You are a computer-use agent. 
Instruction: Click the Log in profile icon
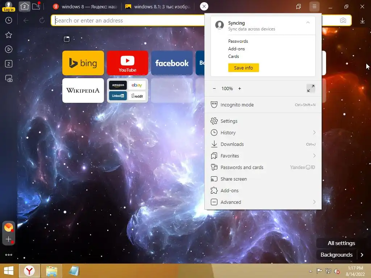point(9,7)
